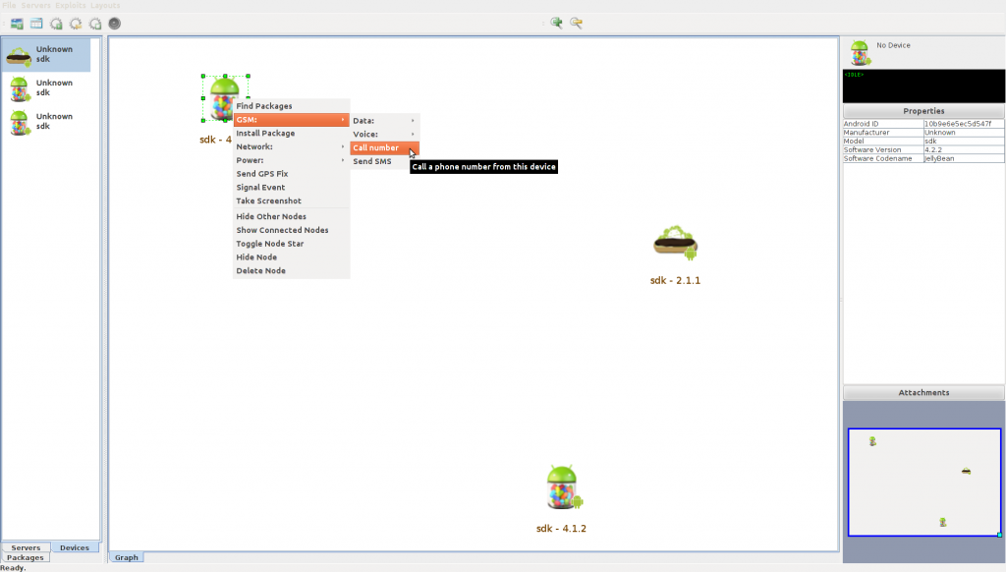
Task: Zoom in on the graph view
Action: pyautogui.click(x=558, y=22)
